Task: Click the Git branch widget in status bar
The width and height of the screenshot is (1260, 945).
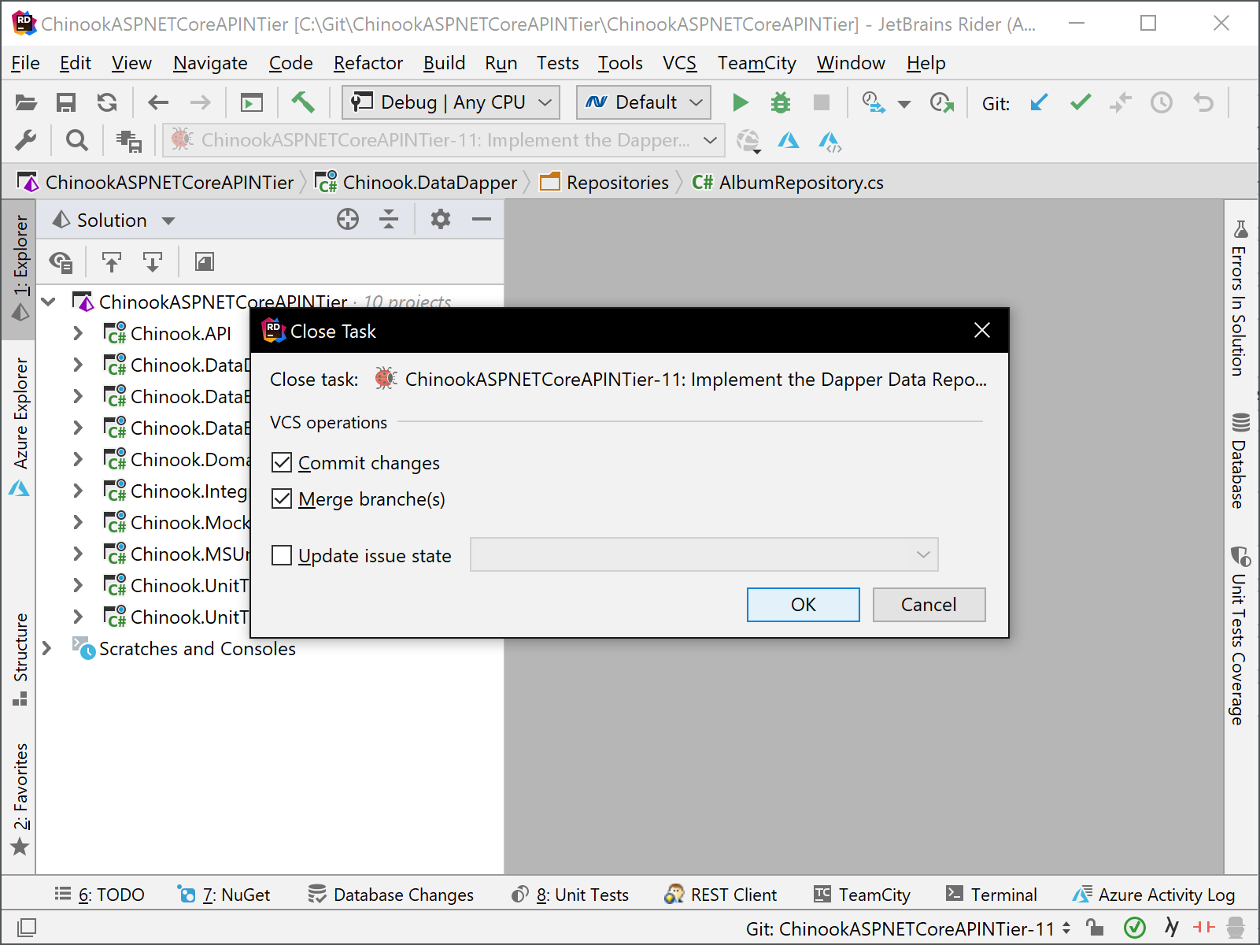Action: point(908,928)
